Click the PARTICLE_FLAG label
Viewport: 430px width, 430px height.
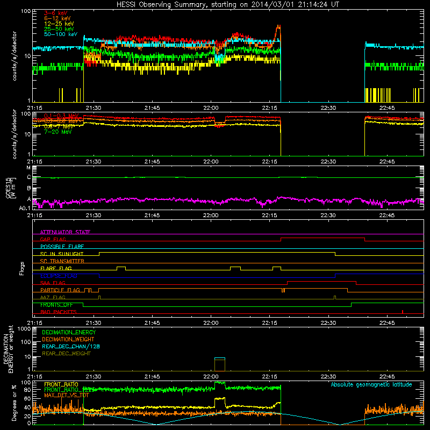click(x=60, y=290)
